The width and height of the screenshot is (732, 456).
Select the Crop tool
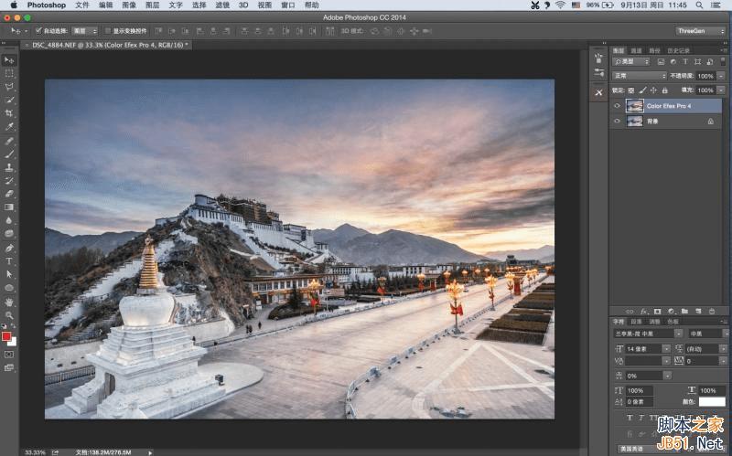[9, 113]
